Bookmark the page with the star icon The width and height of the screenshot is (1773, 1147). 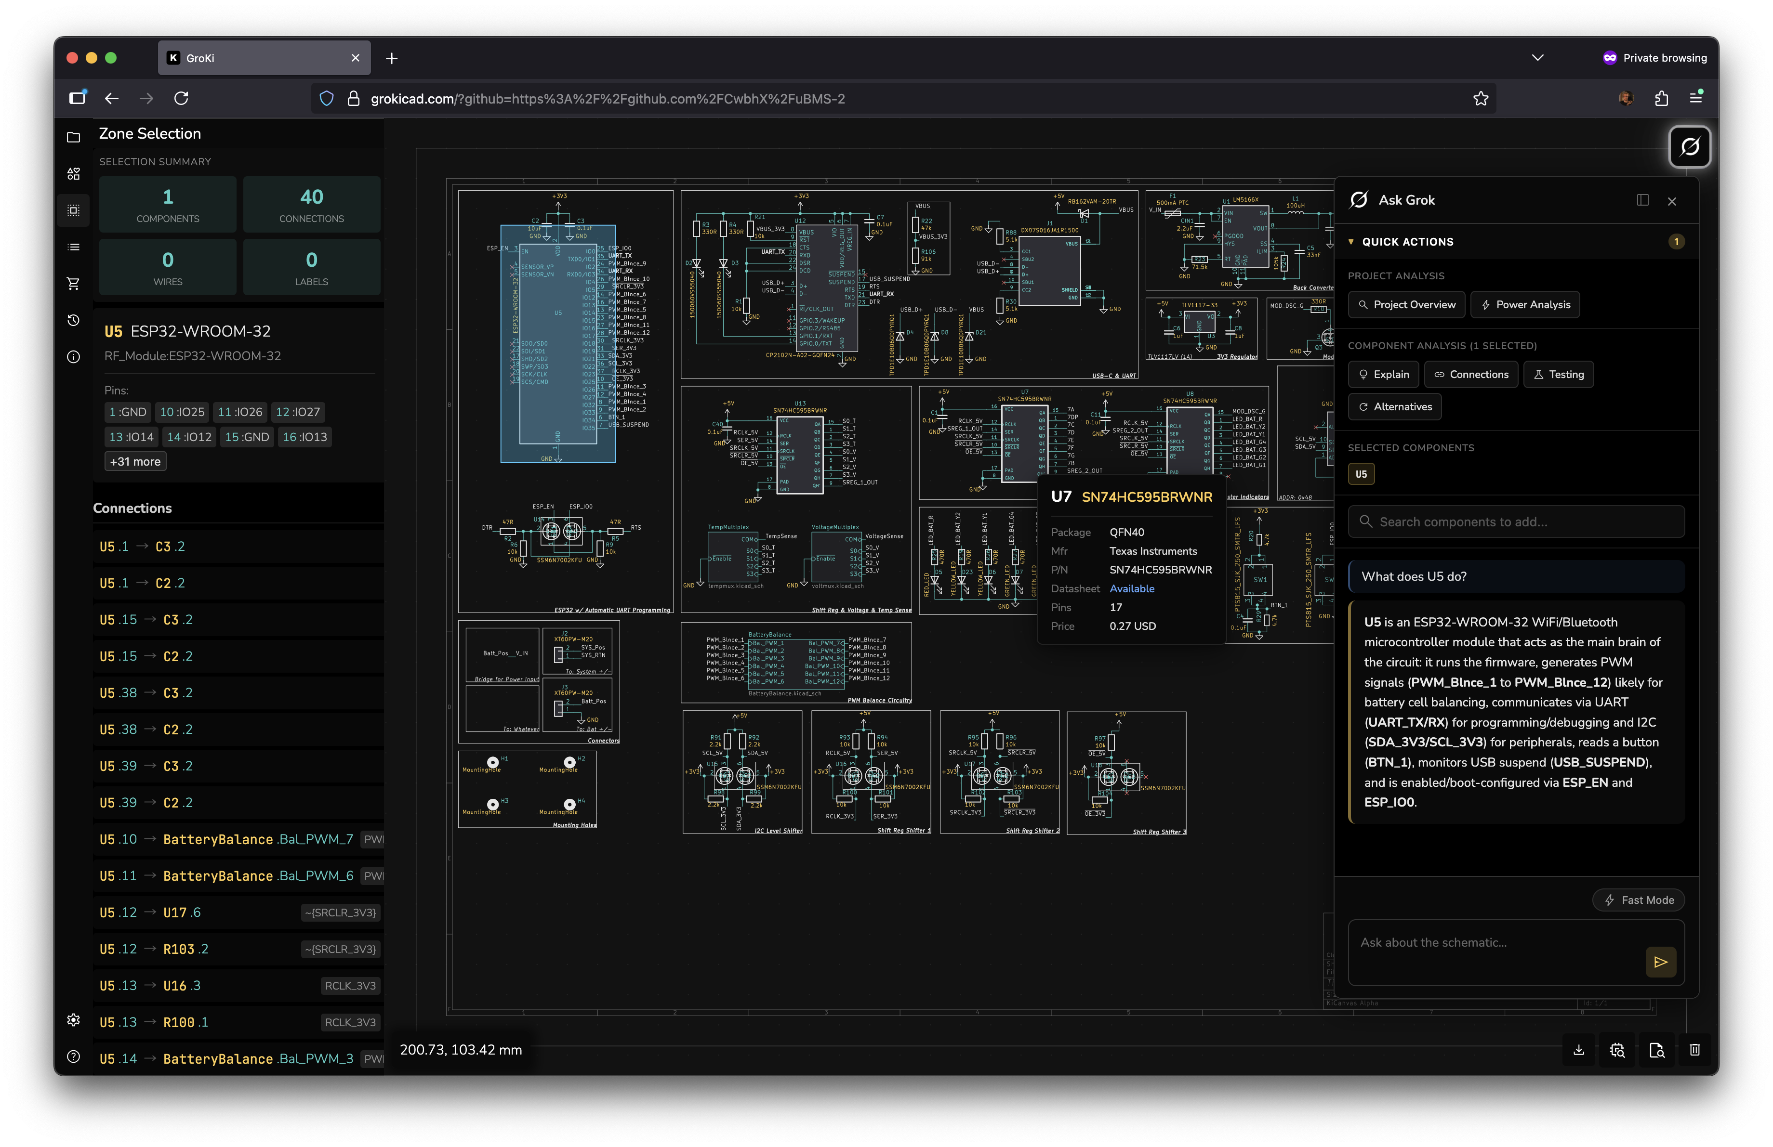pyautogui.click(x=1480, y=98)
